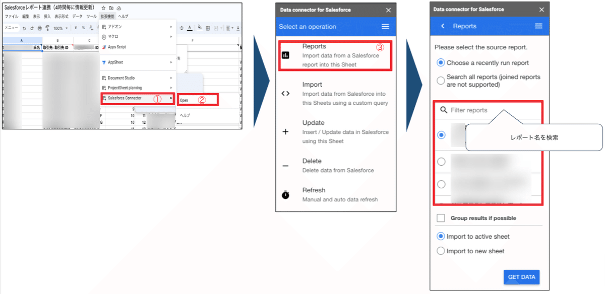Screen dimensions: 605x294
Task: Open the 表示形式 menu
Action: (x=62, y=17)
